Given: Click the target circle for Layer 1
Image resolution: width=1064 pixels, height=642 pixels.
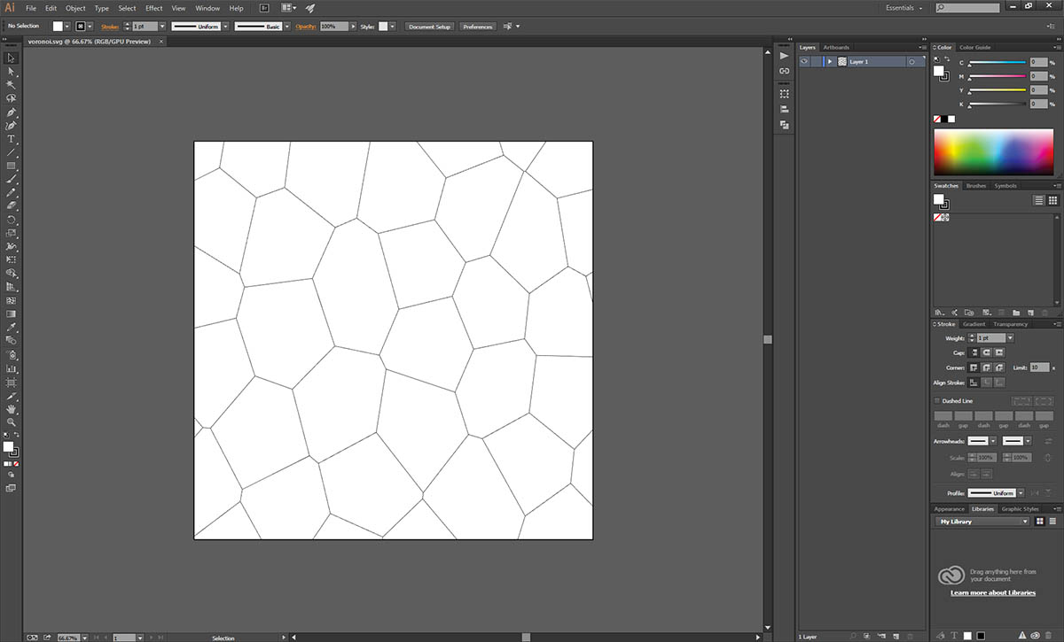Looking at the screenshot, I should click(911, 62).
